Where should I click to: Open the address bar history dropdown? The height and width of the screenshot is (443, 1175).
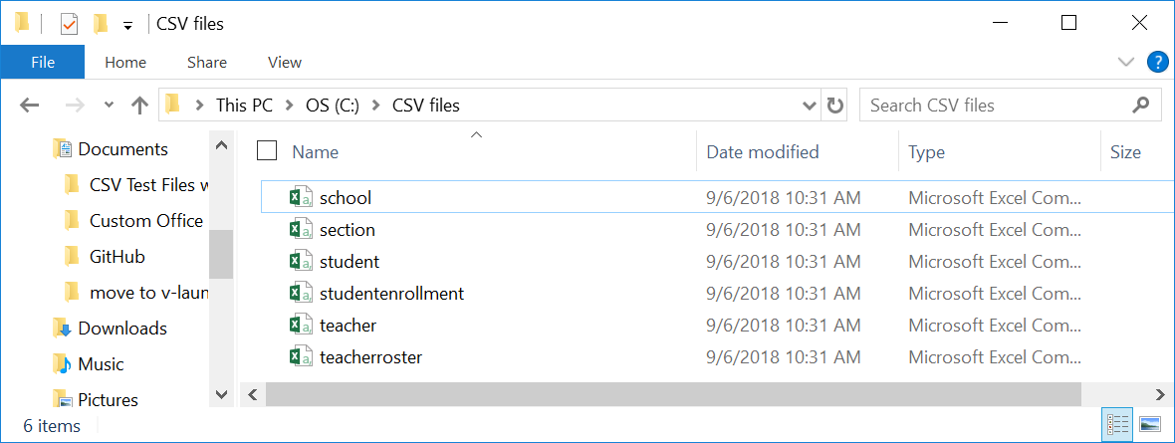(810, 106)
